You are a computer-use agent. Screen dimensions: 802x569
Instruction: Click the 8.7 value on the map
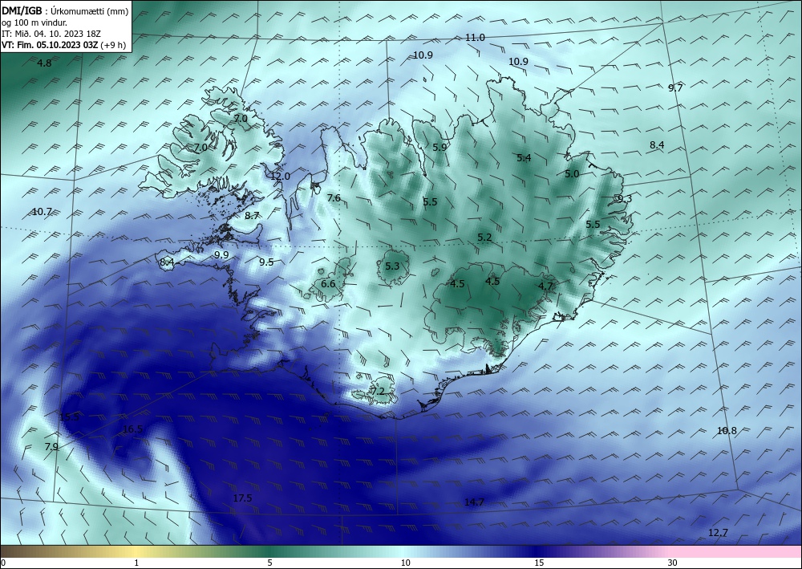tap(252, 216)
